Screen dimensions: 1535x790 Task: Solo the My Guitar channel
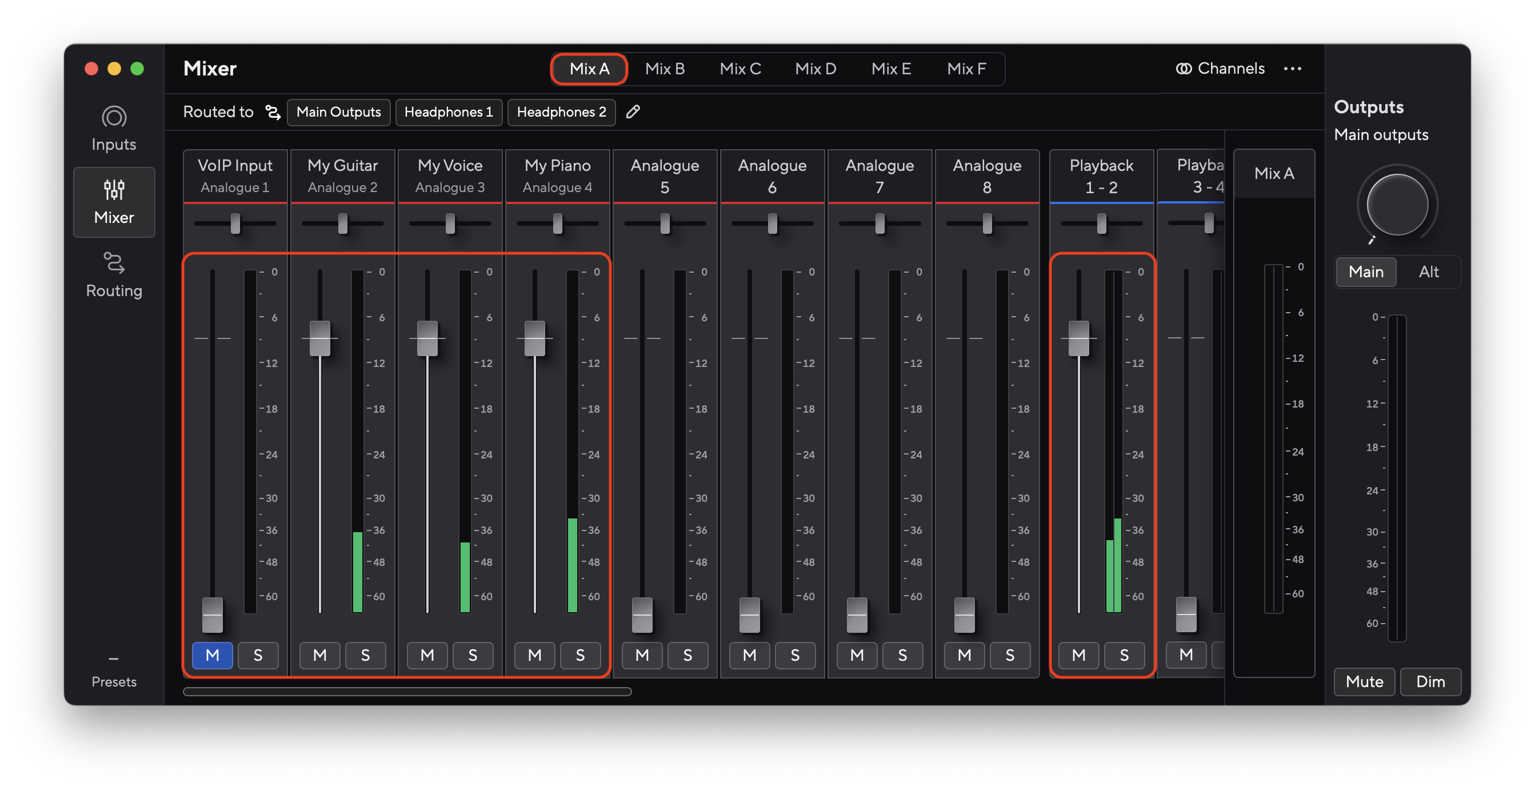point(365,655)
